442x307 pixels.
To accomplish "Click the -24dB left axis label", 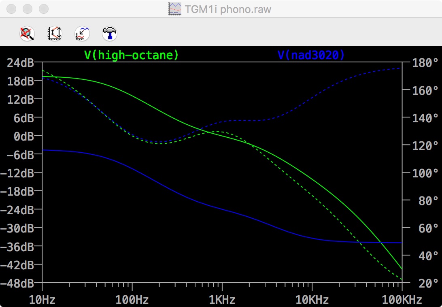I will tap(17, 210).
